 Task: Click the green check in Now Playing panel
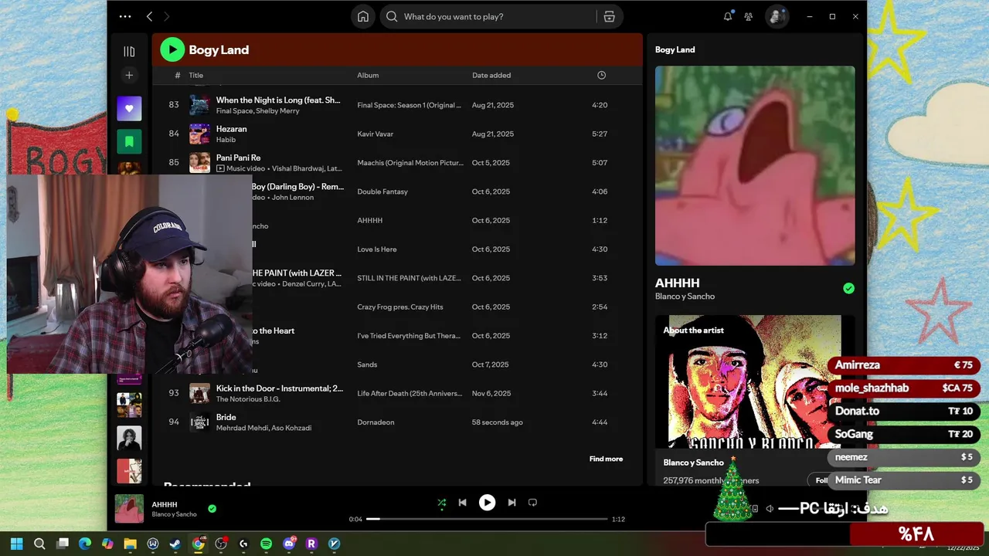[848, 288]
